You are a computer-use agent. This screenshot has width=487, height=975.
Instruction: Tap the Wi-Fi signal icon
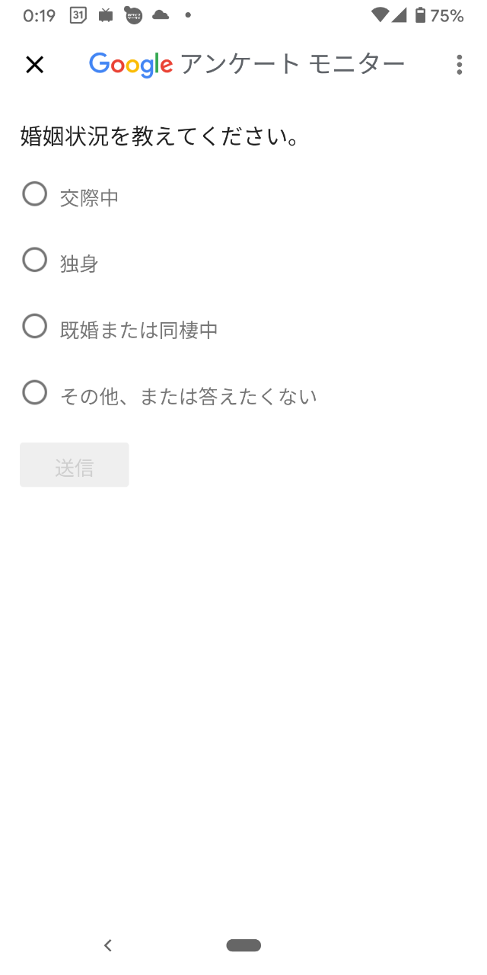tap(380, 15)
